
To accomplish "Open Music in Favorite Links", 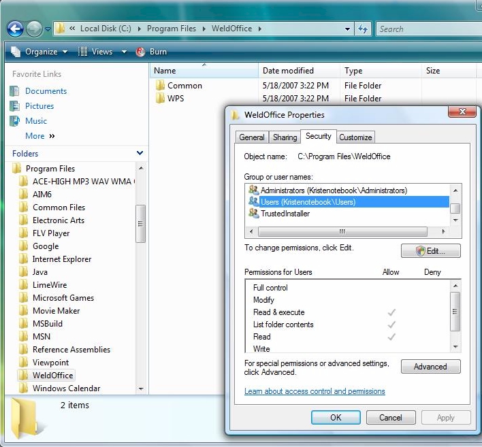I will point(36,121).
